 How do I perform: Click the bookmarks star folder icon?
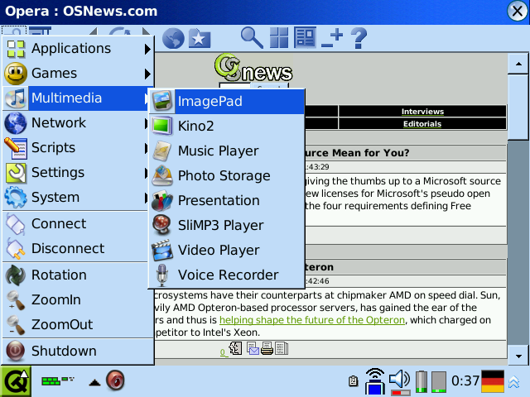[x=200, y=39]
